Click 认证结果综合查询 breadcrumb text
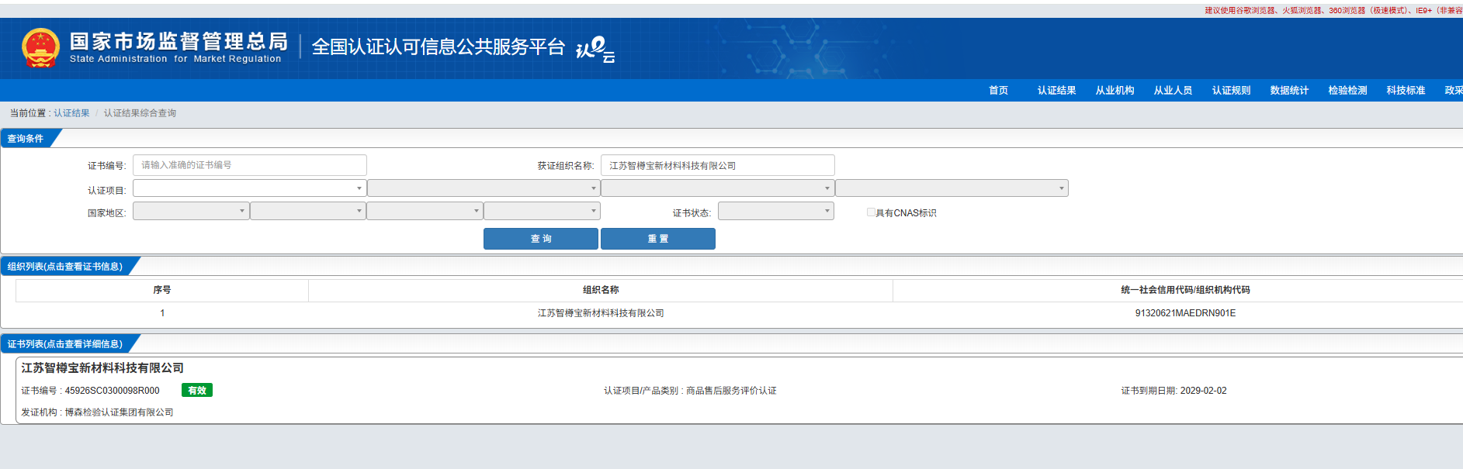The image size is (1463, 469). [140, 113]
